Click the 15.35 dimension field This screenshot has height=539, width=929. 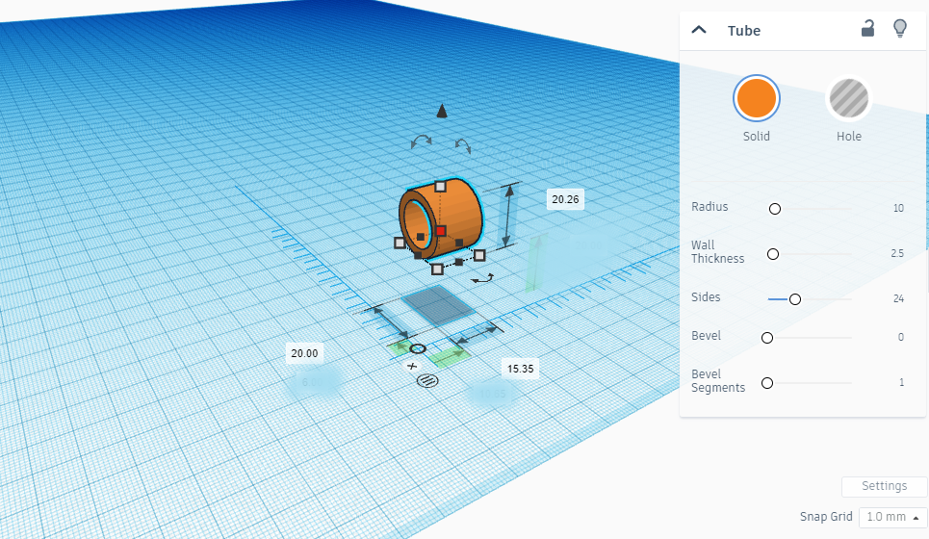click(x=520, y=369)
